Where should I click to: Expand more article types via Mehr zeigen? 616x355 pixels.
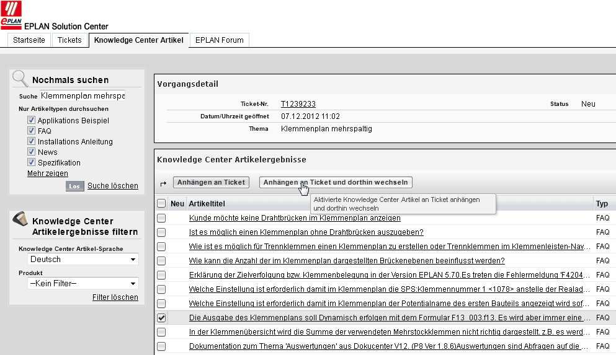(x=48, y=173)
